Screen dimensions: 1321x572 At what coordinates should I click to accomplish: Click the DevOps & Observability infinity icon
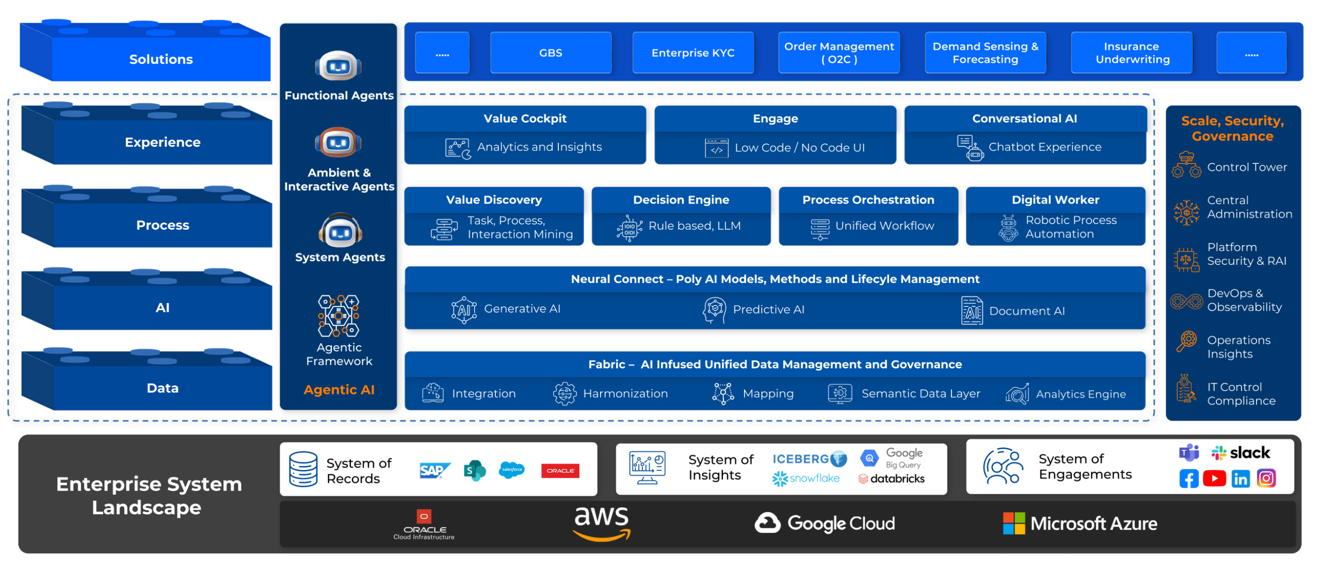[x=1186, y=301]
